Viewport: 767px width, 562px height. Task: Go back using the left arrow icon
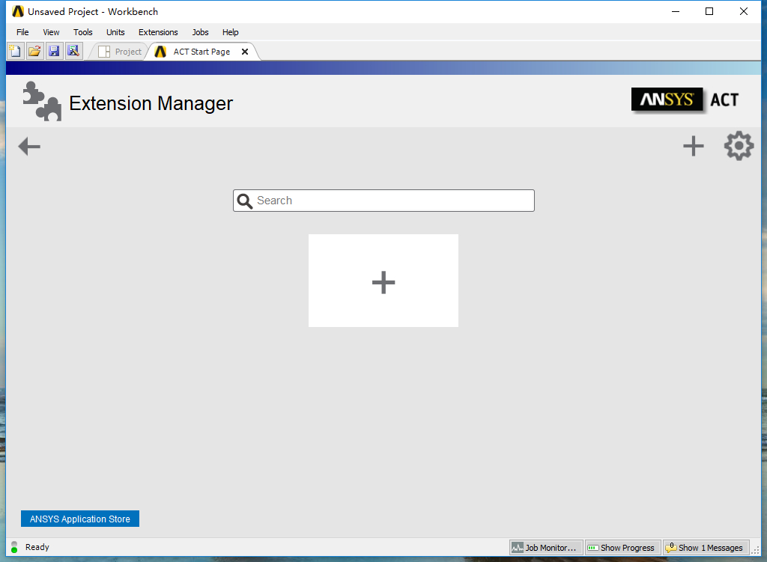[x=29, y=146]
